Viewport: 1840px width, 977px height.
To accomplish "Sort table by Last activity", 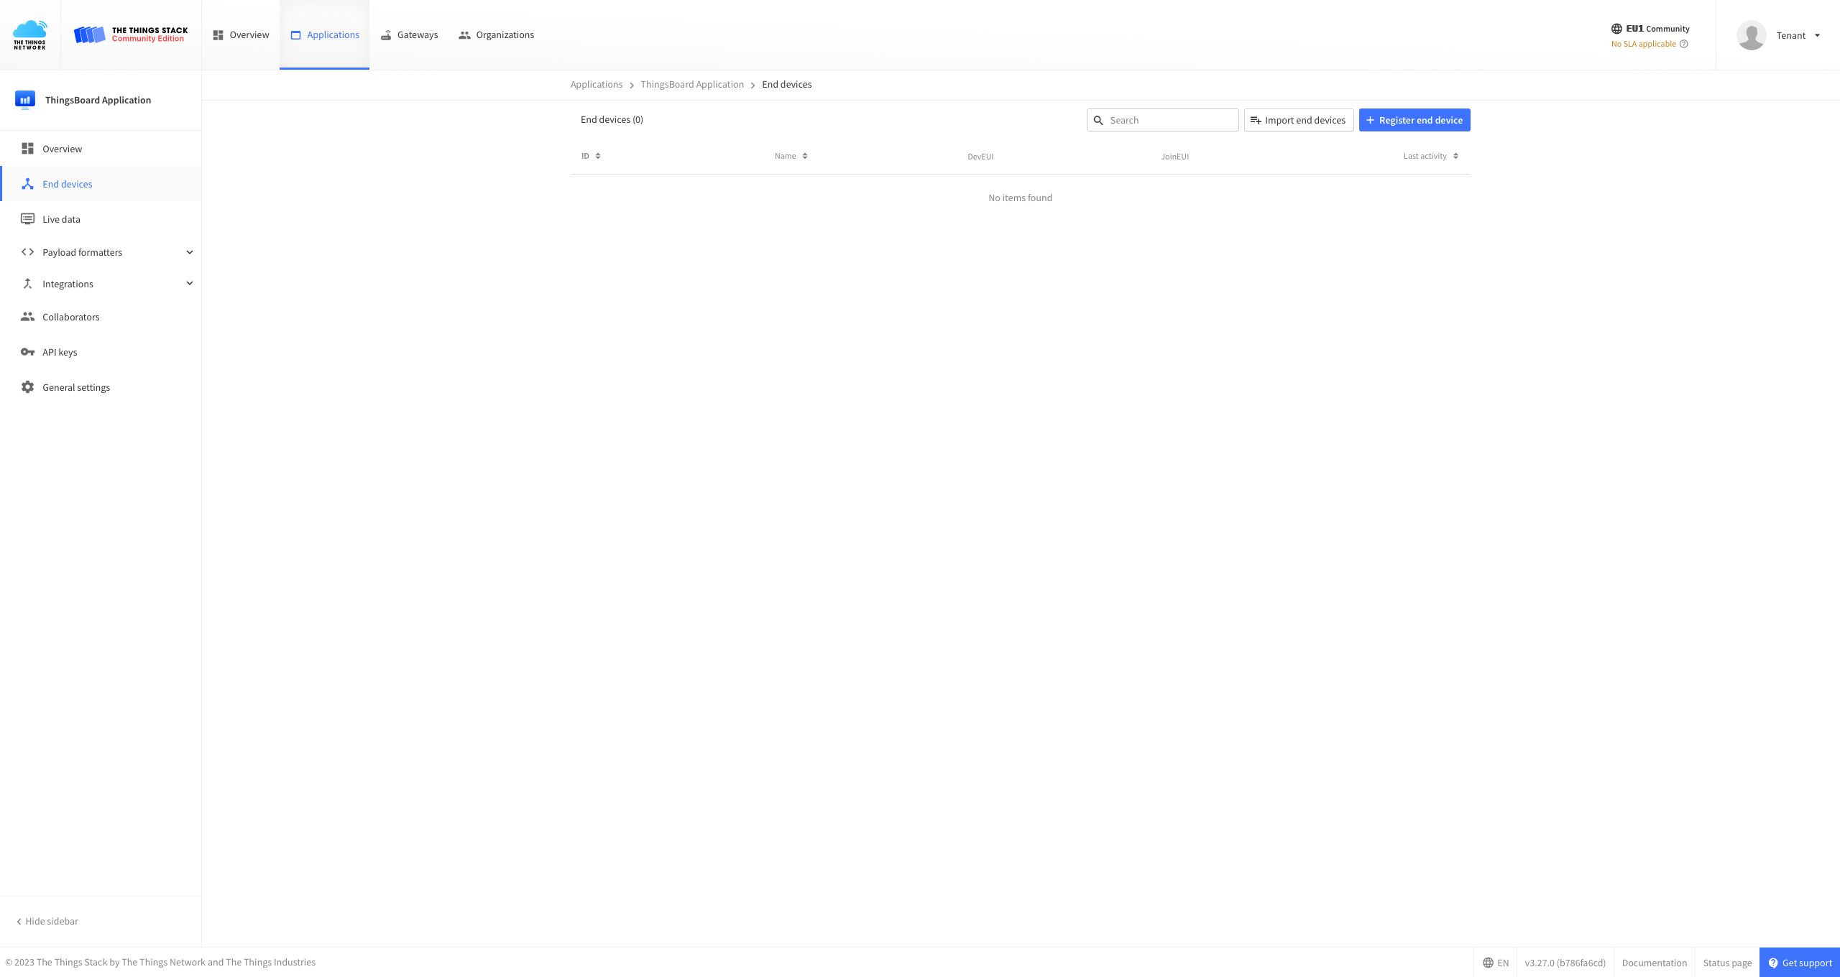I will pos(1430,156).
